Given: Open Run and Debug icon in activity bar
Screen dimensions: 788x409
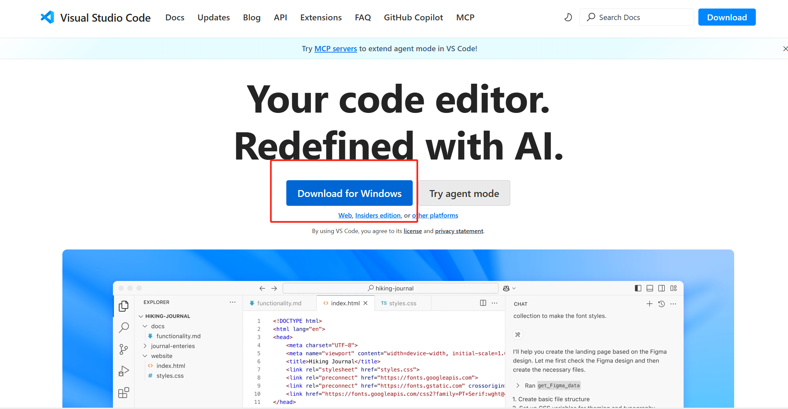Looking at the screenshot, I should coord(123,371).
